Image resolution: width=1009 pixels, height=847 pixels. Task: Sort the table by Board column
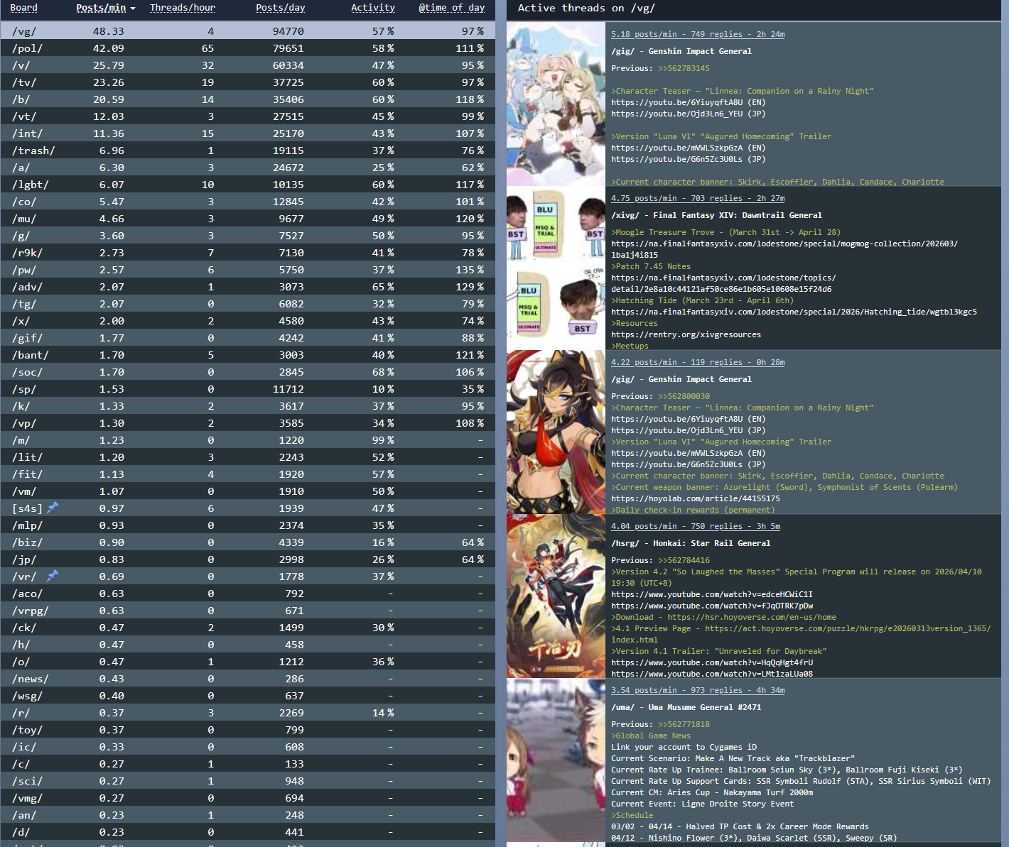pyautogui.click(x=23, y=8)
